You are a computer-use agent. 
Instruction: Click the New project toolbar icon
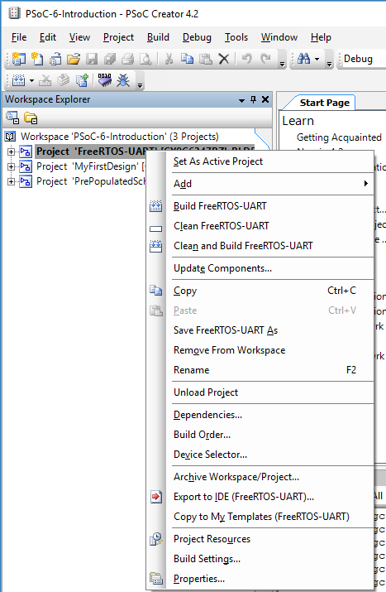click(x=18, y=59)
